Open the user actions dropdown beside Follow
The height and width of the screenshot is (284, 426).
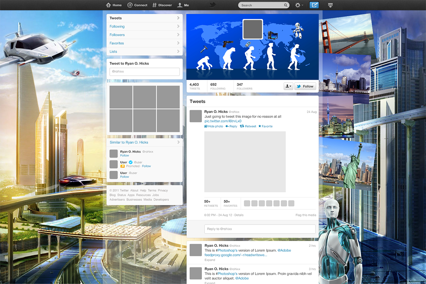(288, 86)
